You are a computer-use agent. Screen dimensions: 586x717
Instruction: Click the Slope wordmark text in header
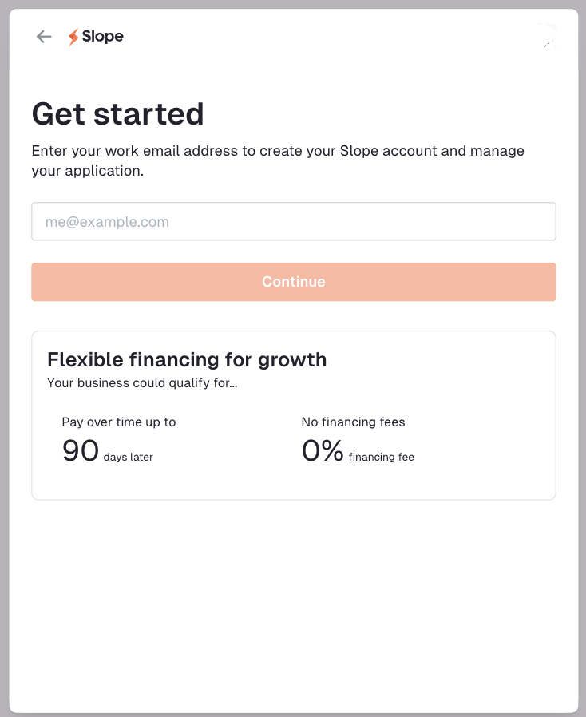coord(103,37)
